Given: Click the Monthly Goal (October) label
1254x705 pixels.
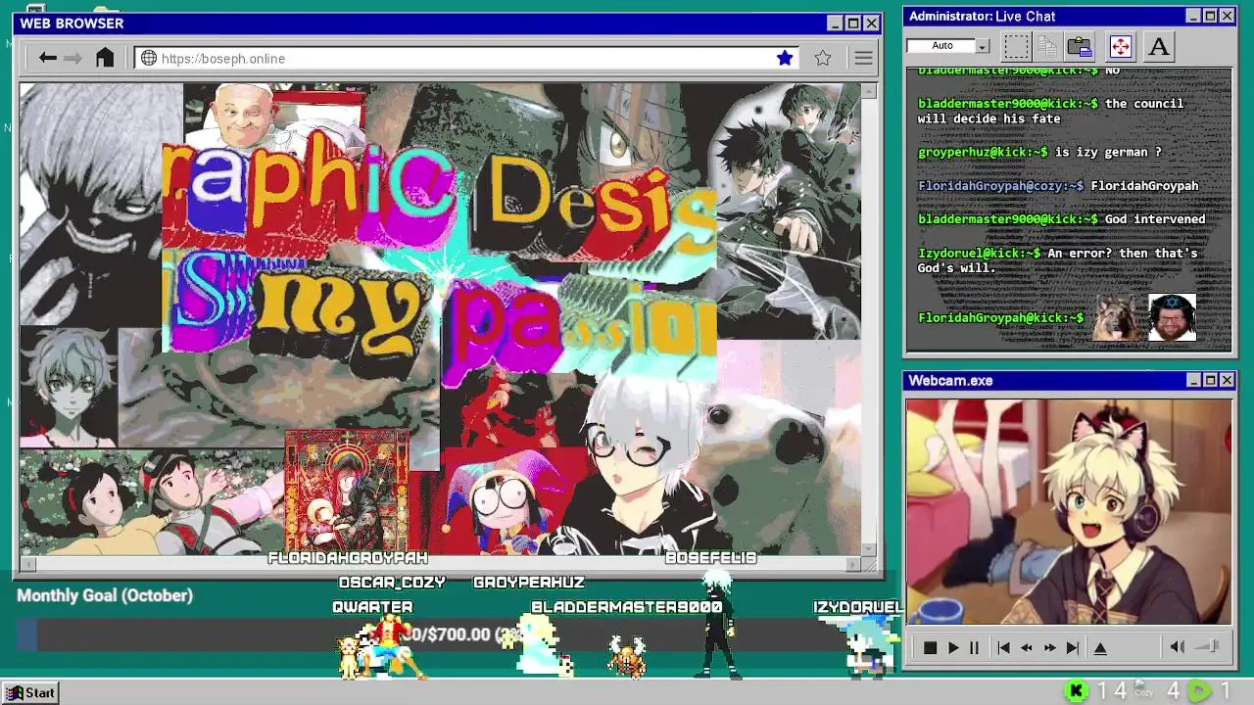Looking at the screenshot, I should pyautogui.click(x=105, y=595).
